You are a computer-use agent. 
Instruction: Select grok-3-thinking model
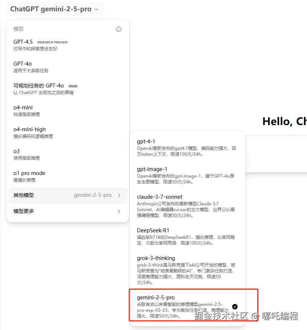[x=188, y=270]
